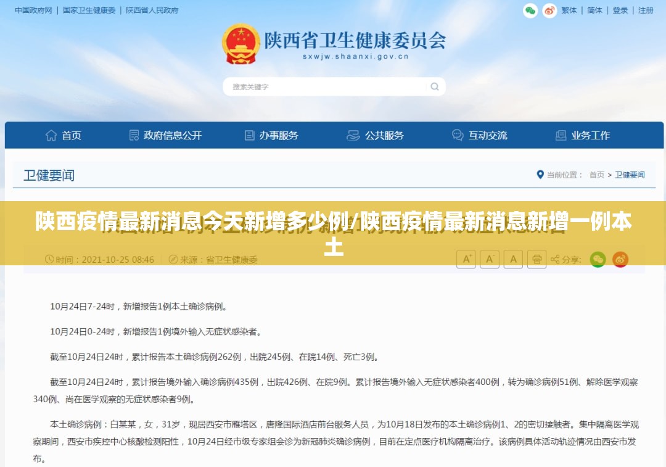The image size is (666, 467).
Task: Increase font size with A+ button
Action: [x=466, y=259]
